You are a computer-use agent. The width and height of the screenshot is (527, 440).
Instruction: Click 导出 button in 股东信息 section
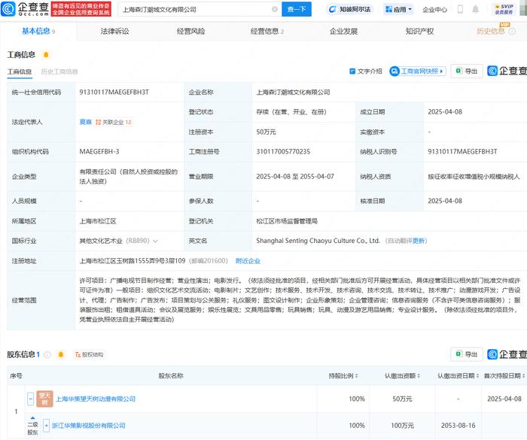(467, 354)
